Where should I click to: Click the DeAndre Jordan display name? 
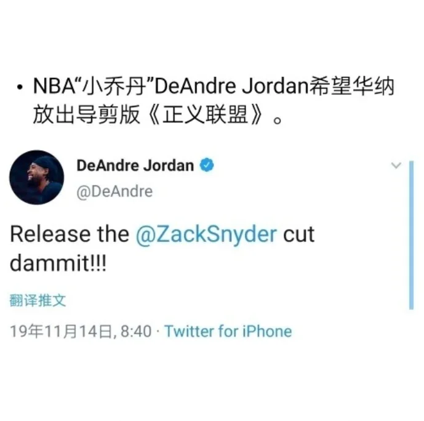point(135,166)
